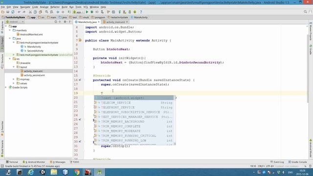Cut selection using scissors icon

pos(30,12)
